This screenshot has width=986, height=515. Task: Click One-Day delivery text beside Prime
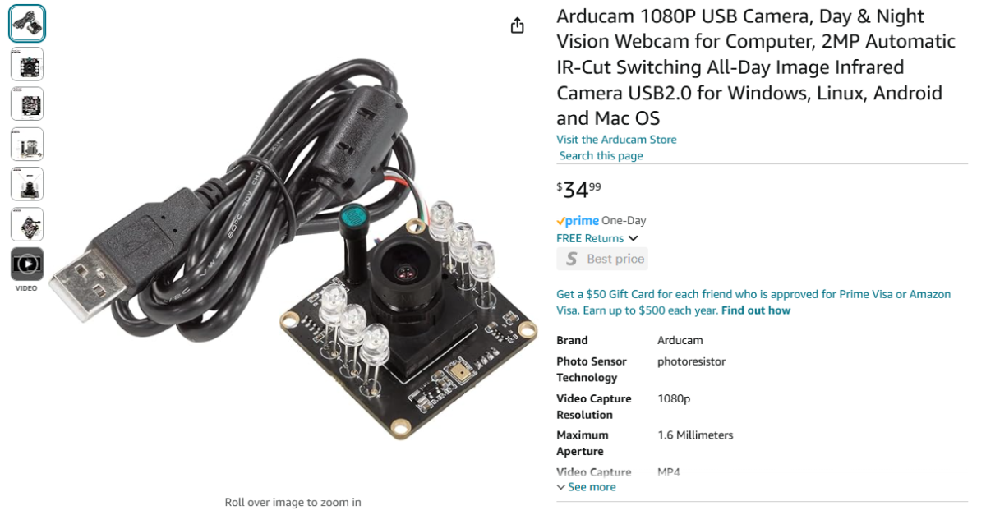[x=624, y=221]
